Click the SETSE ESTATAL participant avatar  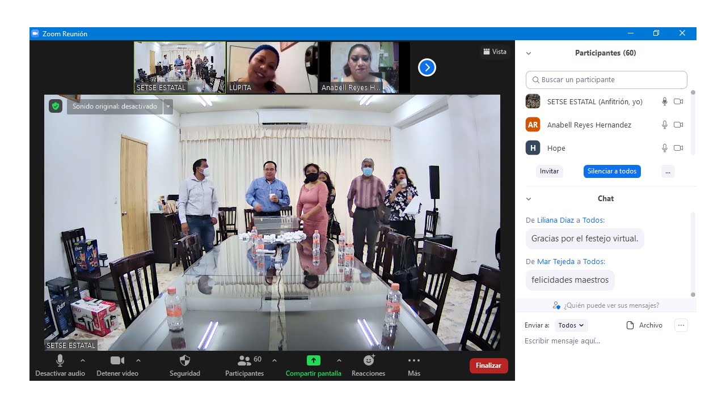[533, 101]
